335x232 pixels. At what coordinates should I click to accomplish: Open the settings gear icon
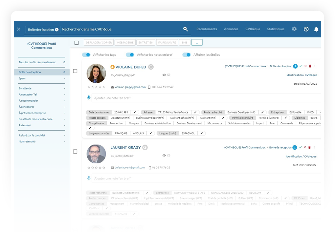[294, 29]
